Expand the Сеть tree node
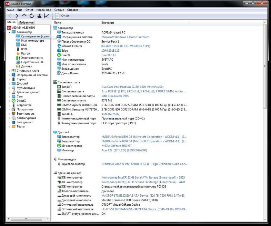271x226 pixels. pyautogui.click(x=9, y=97)
